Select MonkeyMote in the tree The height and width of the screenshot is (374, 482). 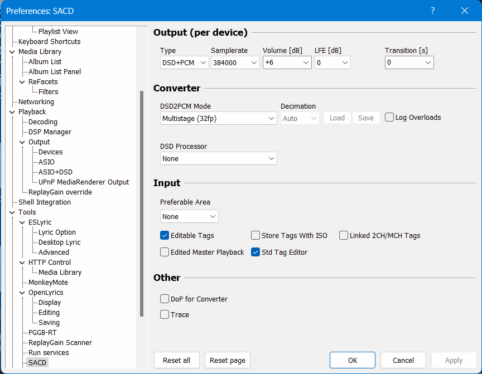click(49, 283)
